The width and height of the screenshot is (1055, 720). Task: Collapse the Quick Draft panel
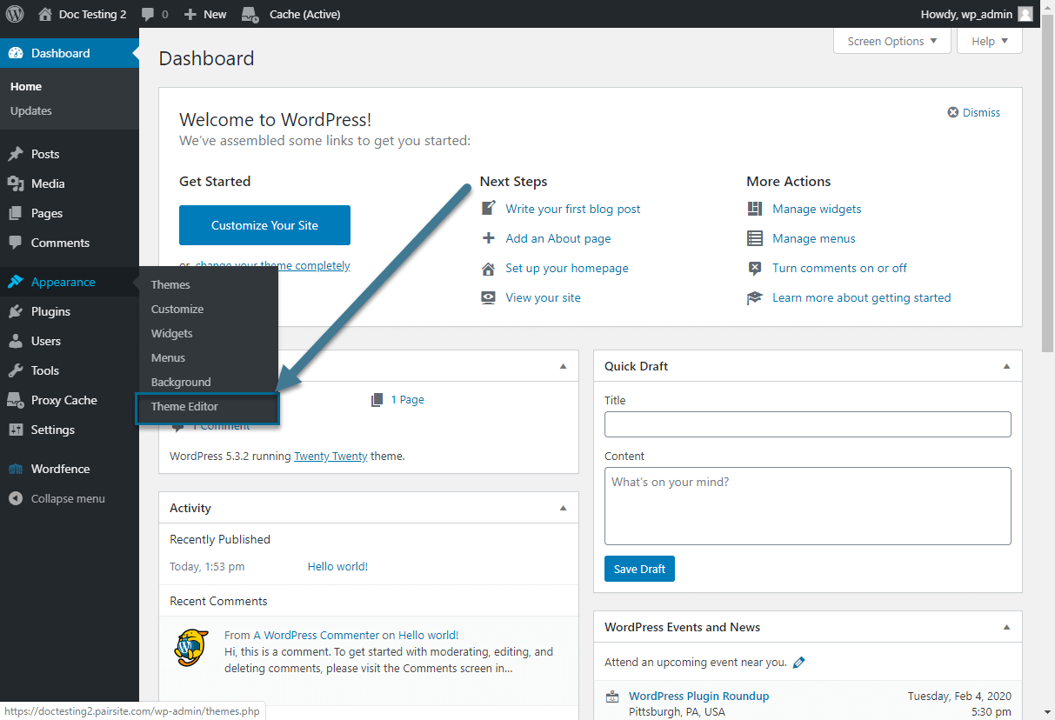tap(1006, 366)
